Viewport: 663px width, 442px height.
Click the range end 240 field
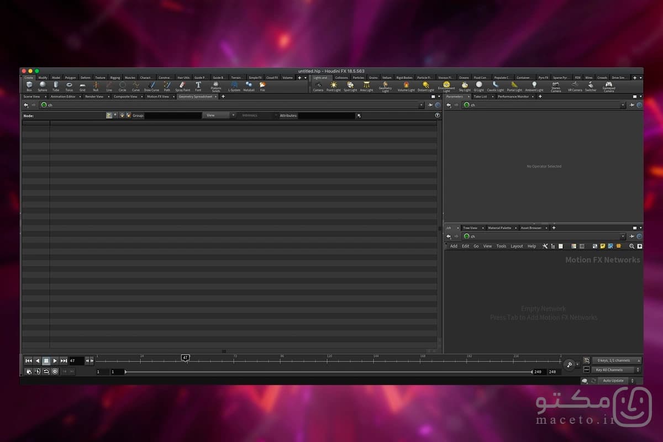click(539, 372)
